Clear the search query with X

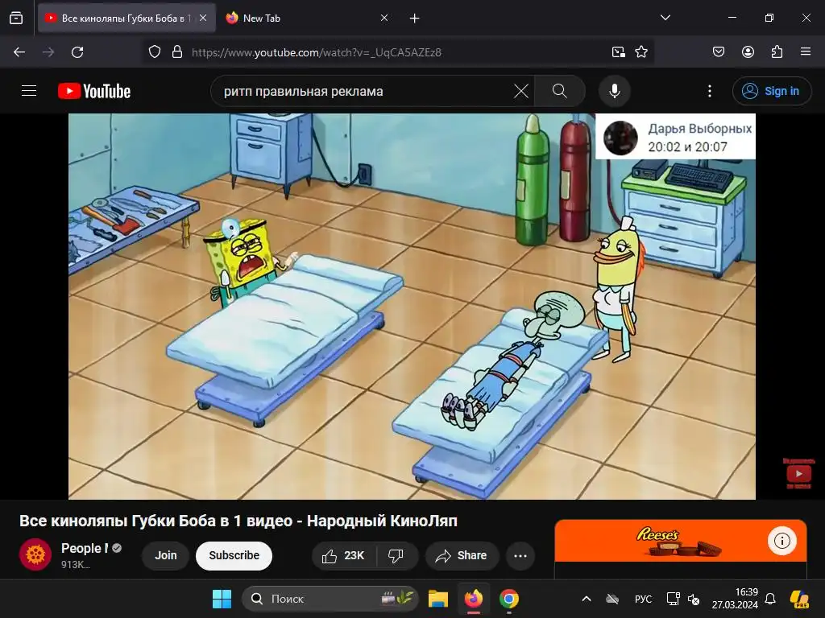click(521, 91)
